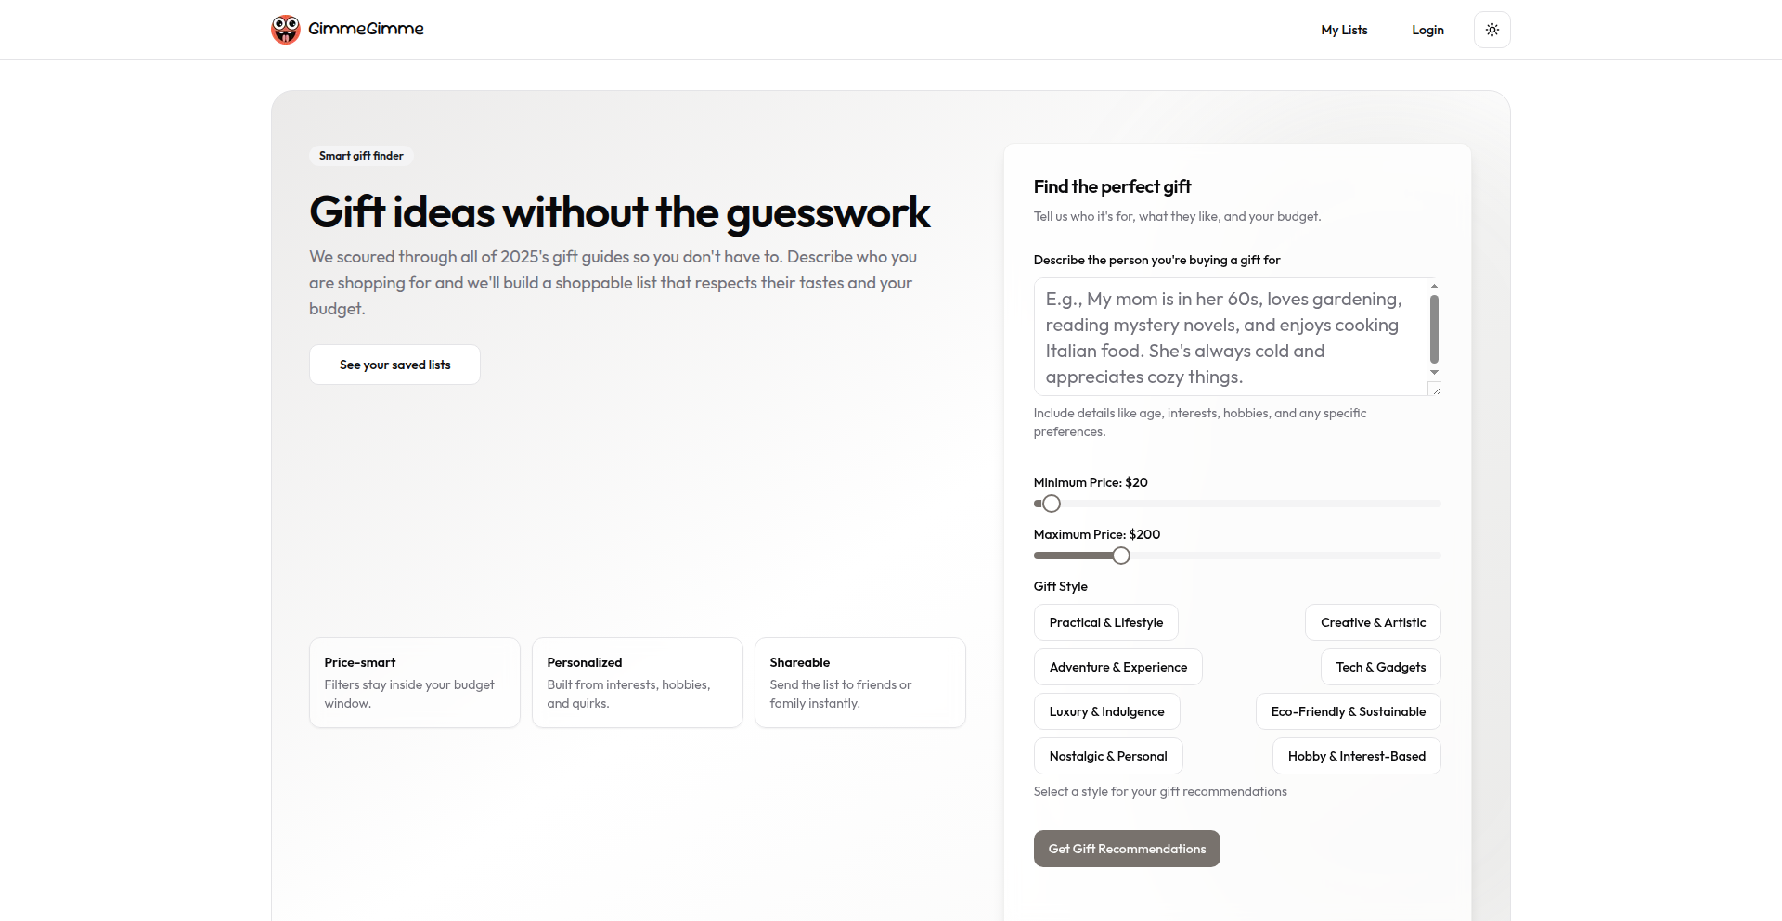Choose the Tech & Gadgets style

point(1380,667)
